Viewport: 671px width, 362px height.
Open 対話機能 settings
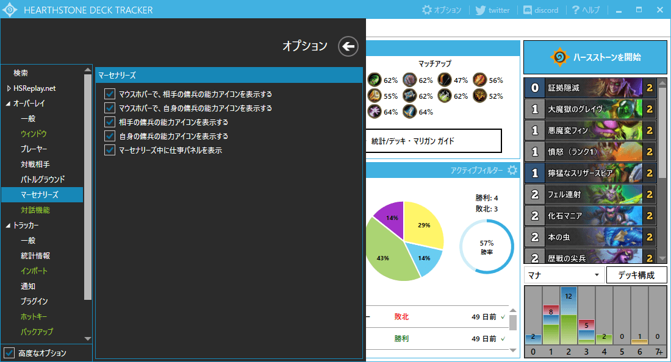point(35,210)
